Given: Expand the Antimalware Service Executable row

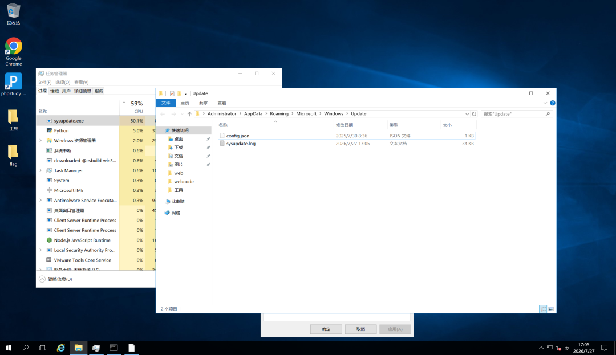Looking at the screenshot, I should pyautogui.click(x=40, y=200).
